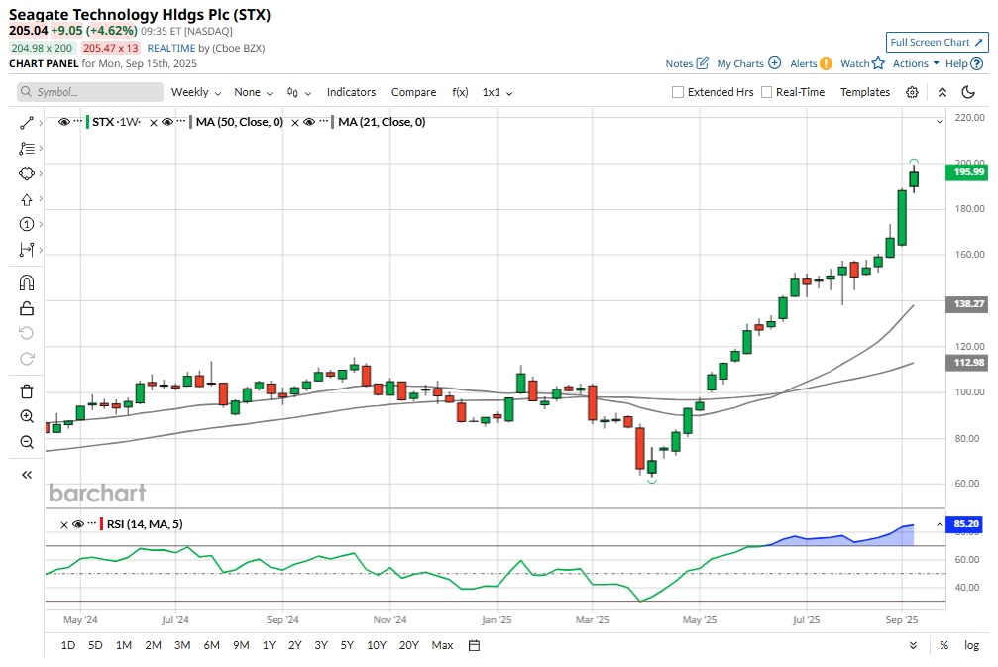Toggle the magnet snap mode
Image resolution: width=998 pixels, height=667 pixels.
click(27, 282)
